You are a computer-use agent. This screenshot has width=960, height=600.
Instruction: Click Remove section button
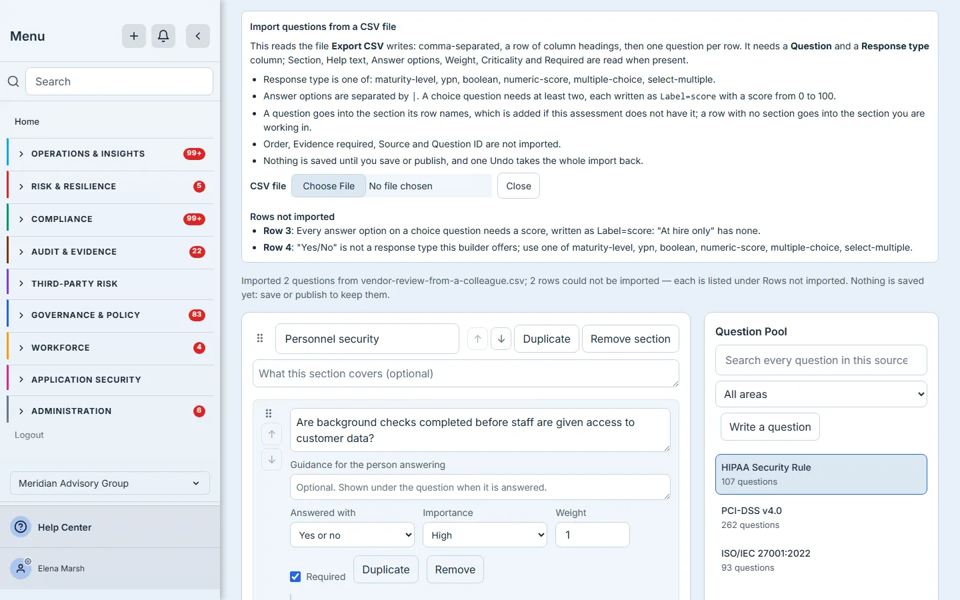pos(631,339)
